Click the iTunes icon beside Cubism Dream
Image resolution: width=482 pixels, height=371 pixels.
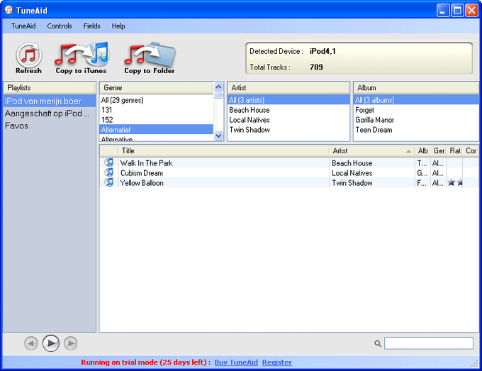(x=109, y=172)
